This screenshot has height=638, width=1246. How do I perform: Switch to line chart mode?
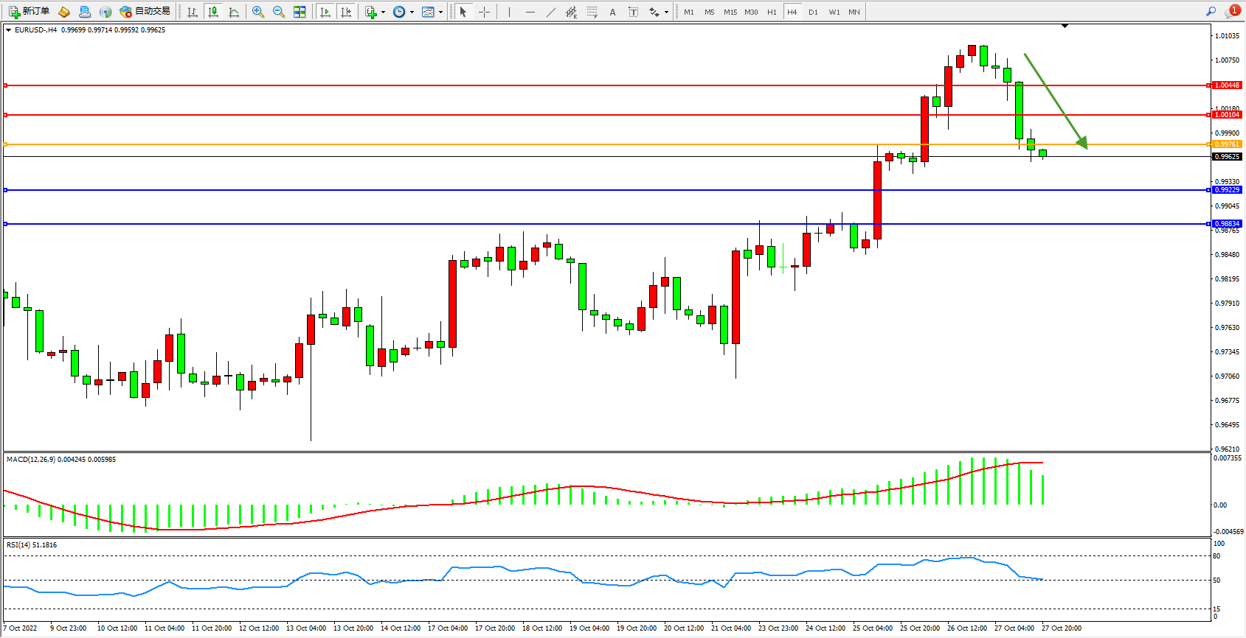tap(234, 12)
